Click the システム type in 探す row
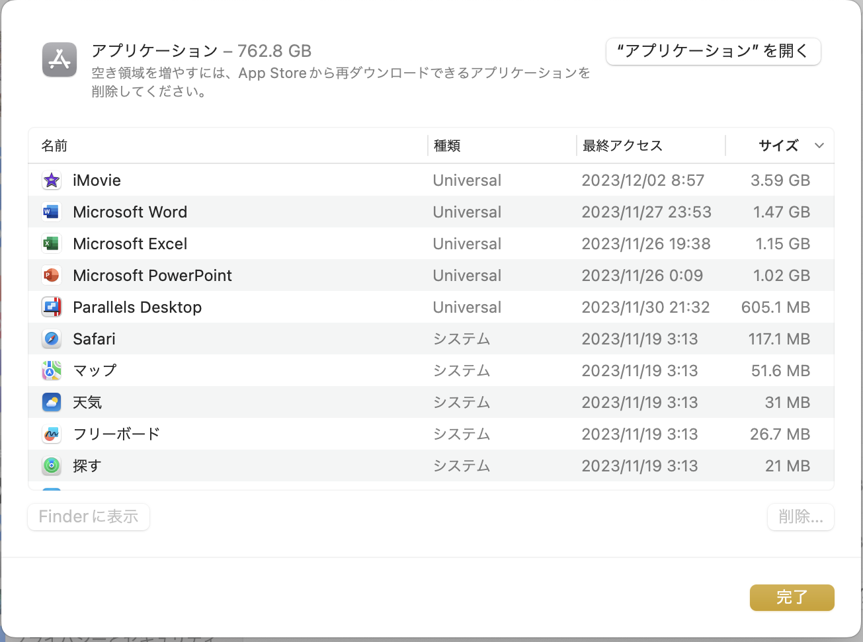This screenshot has width=863, height=642. 462,465
